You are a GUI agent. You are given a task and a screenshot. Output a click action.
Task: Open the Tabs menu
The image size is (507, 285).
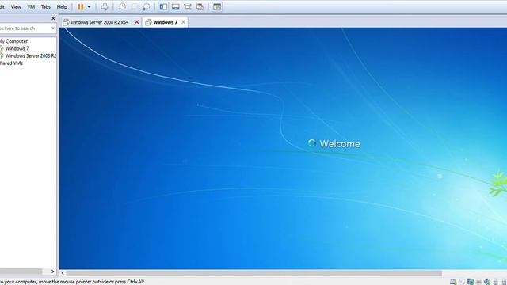tap(46, 7)
